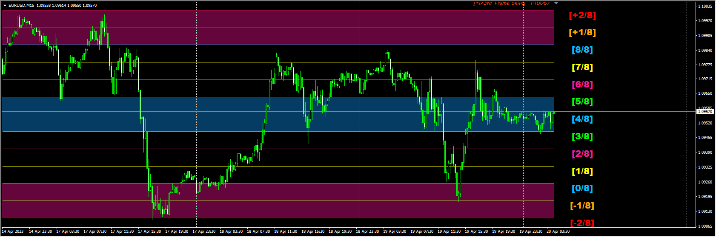Click the 20 Apr 03:30 time axis label
716x237 pixels.
coord(558,232)
